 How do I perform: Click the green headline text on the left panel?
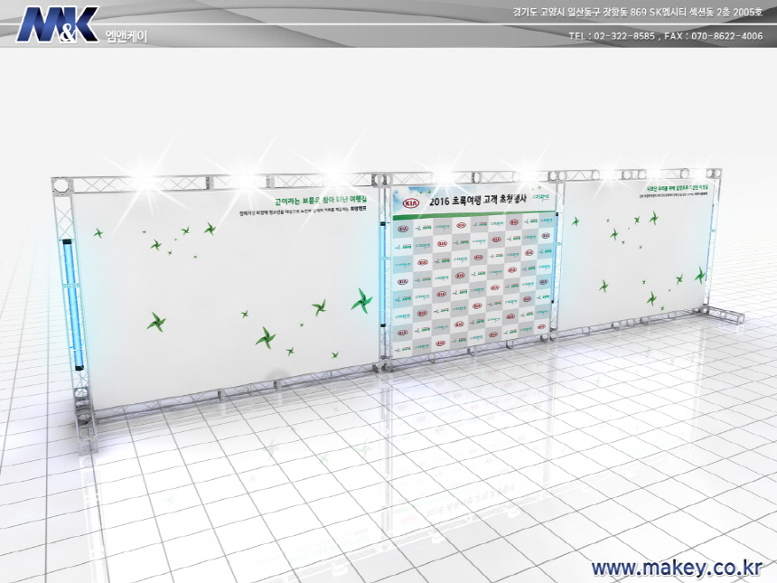click(321, 201)
